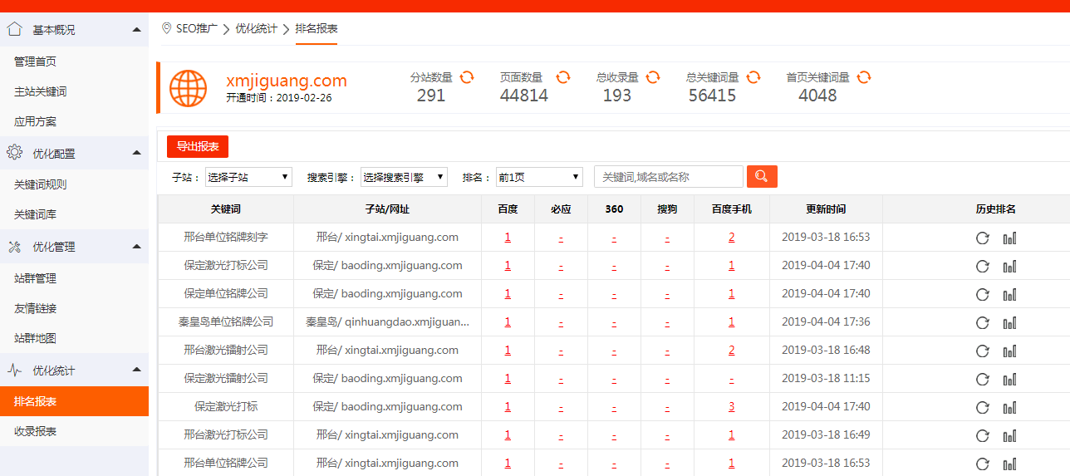Open history chart for 保定激光镭射公司 row

click(1009, 379)
